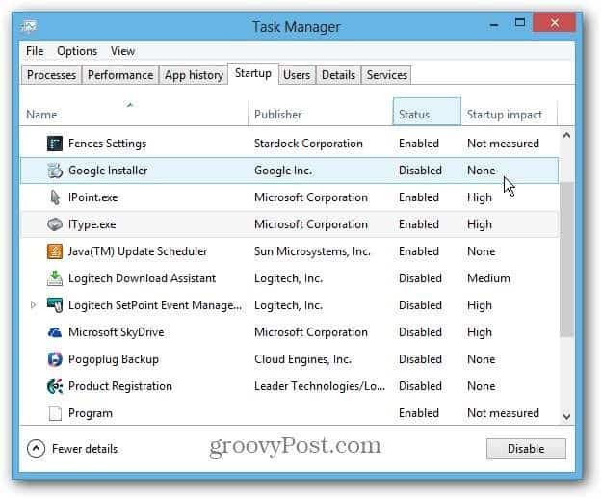Click Not measured impact for Fences Settings

504,144
